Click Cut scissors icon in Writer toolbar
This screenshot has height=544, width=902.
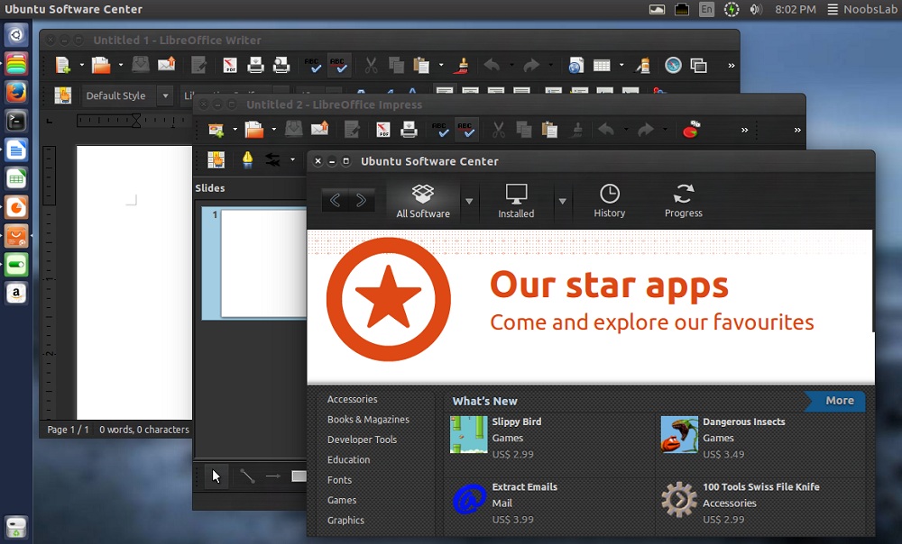pos(371,65)
